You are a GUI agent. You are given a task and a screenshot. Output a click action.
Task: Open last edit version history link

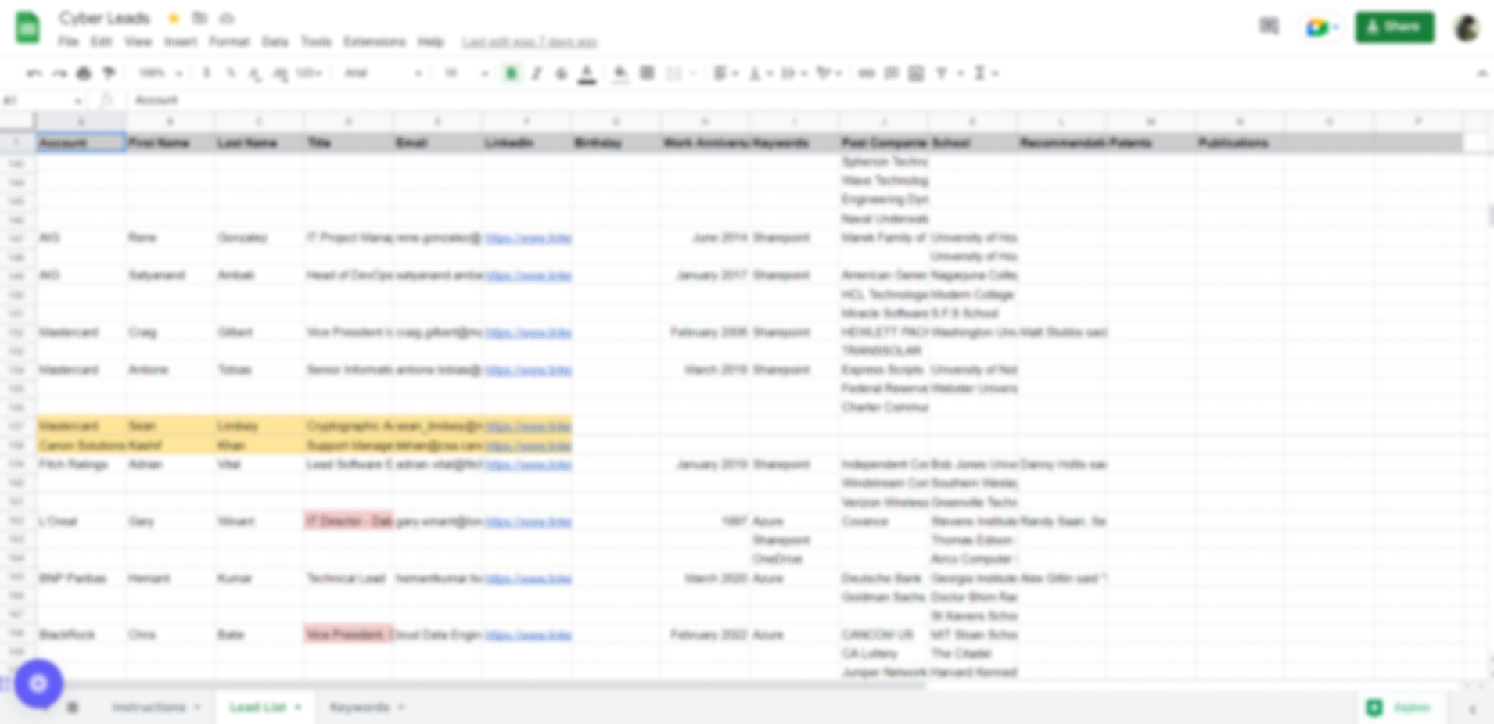[x=530, y=42]
